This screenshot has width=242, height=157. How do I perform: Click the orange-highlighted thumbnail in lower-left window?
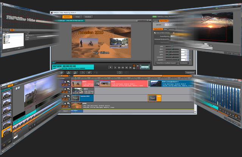(x=7, y=131)
